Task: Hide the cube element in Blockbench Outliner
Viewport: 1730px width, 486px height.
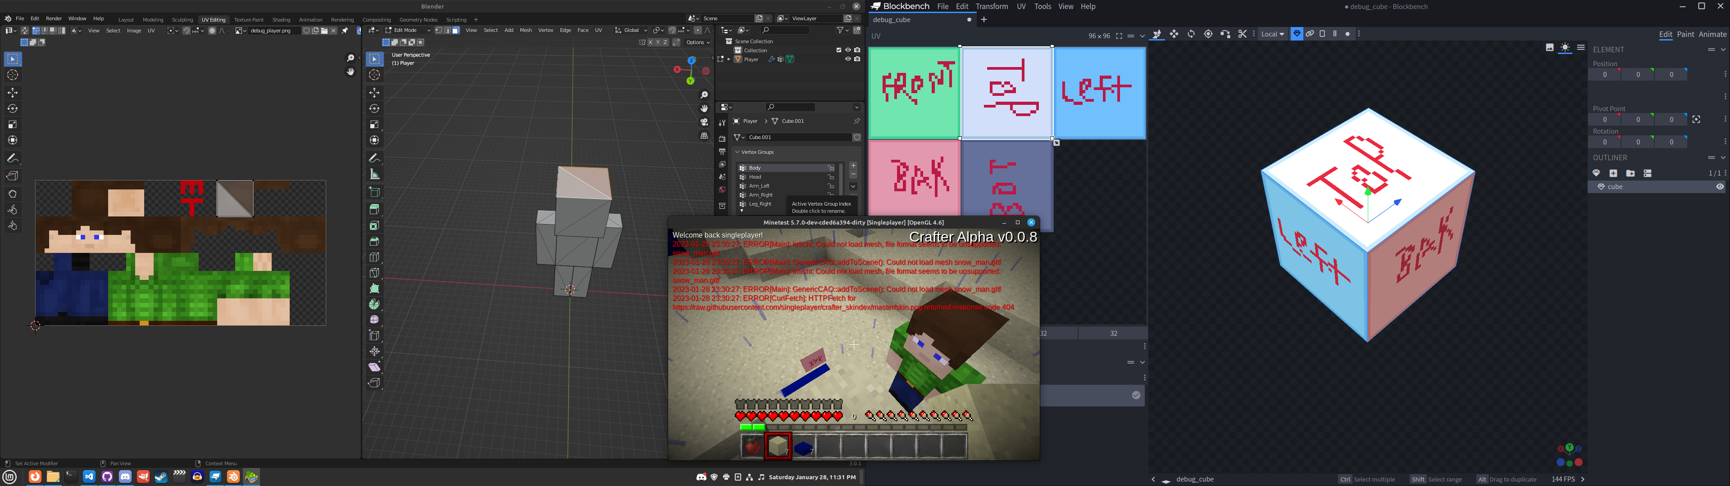Action: pyautogui.click(x=1719, y=187)
